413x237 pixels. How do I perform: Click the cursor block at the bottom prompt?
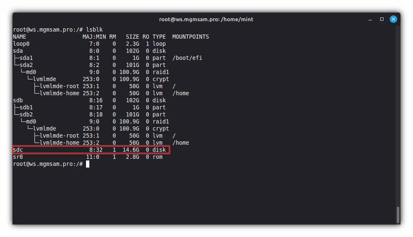tap(88, 164)
